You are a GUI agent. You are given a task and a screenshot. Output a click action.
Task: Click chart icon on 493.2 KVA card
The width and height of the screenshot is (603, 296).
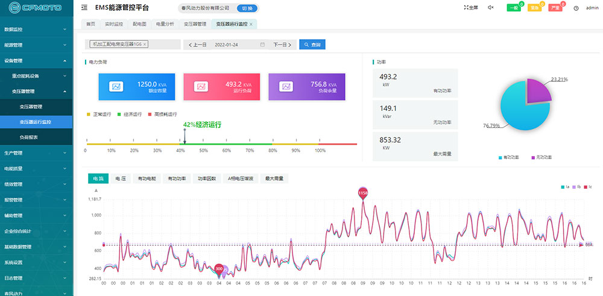coord(201,86)
